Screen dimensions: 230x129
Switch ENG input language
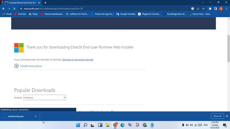pos(206,125)
